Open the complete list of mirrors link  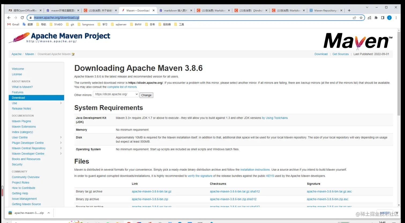tap(122, 87)
